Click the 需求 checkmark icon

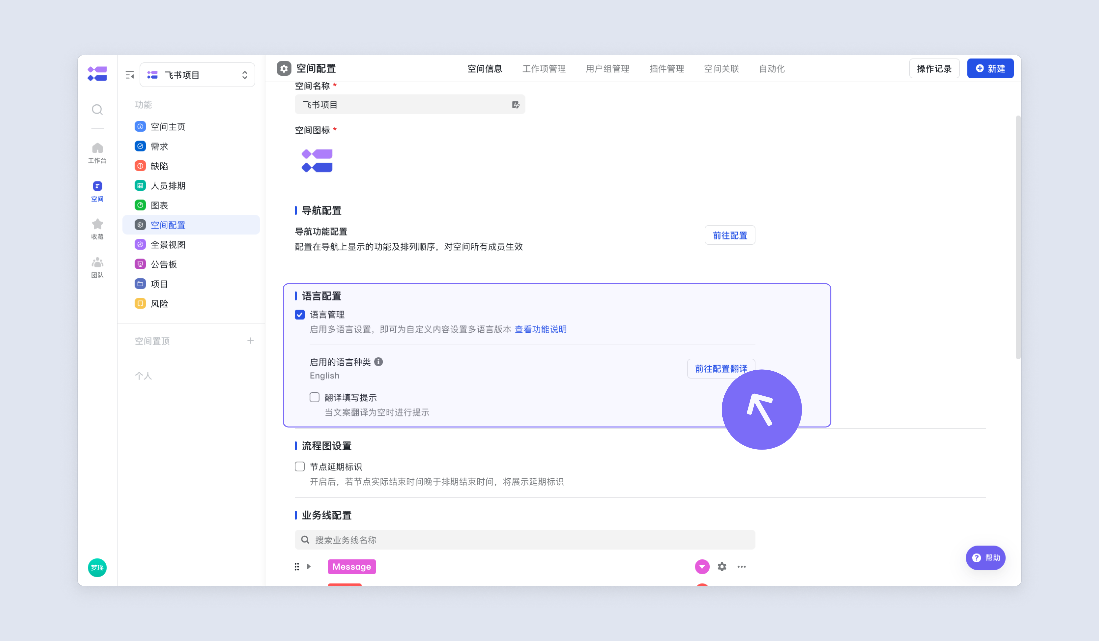tap(140, 146)
